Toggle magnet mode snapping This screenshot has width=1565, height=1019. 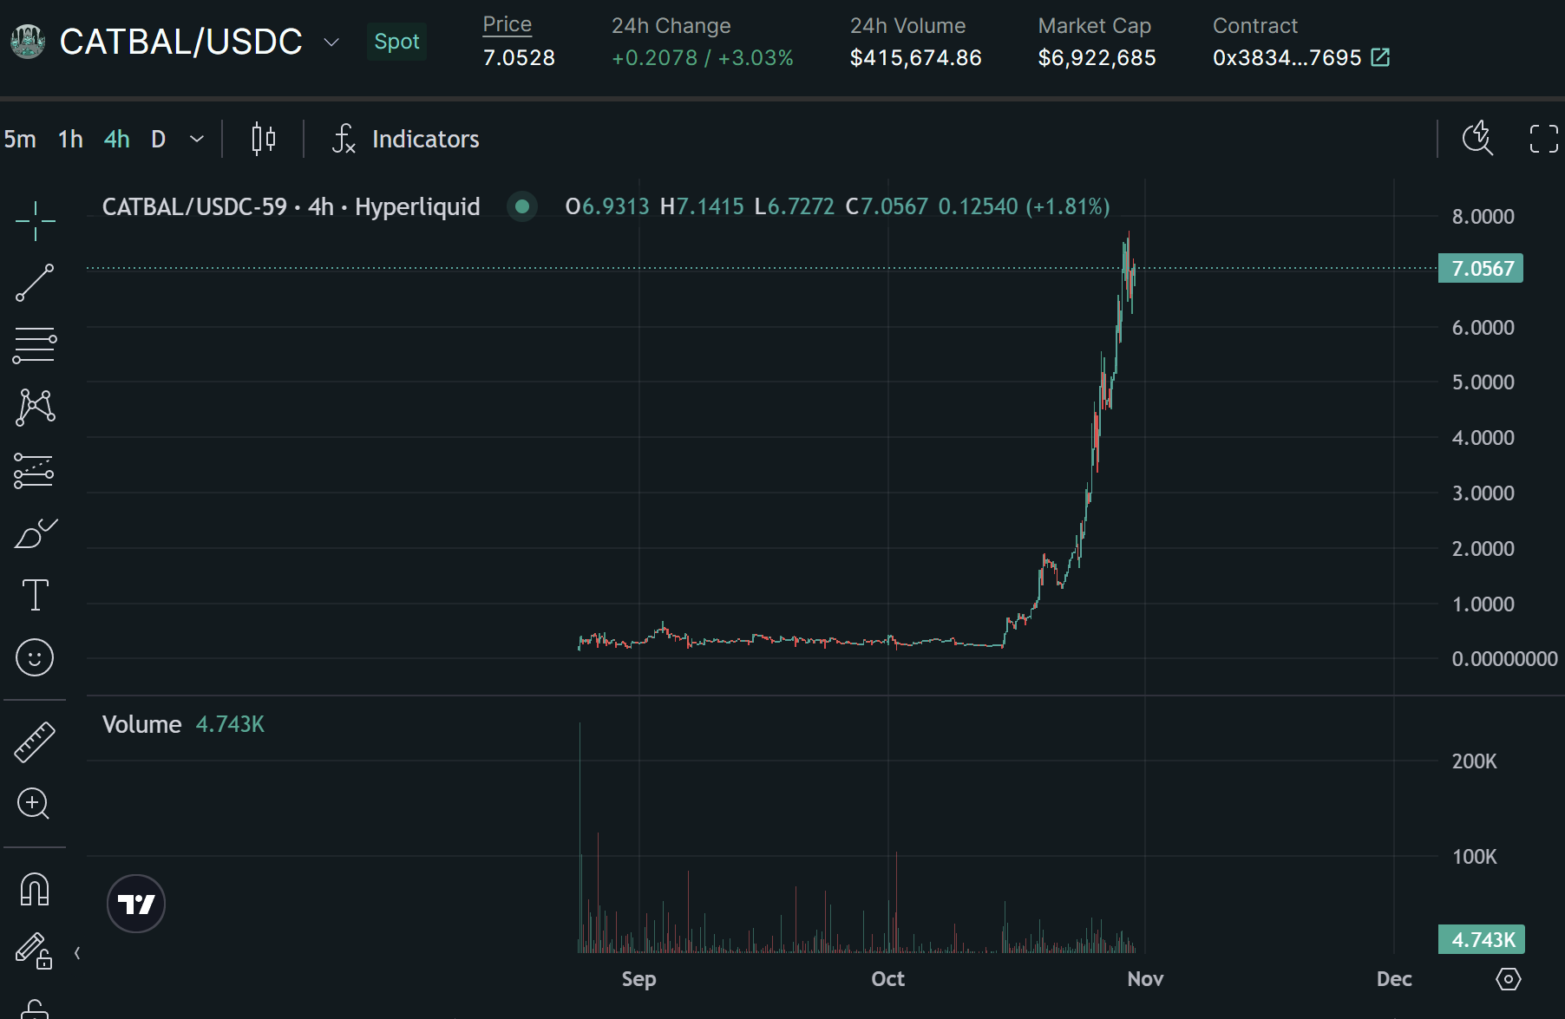[35, 890]
